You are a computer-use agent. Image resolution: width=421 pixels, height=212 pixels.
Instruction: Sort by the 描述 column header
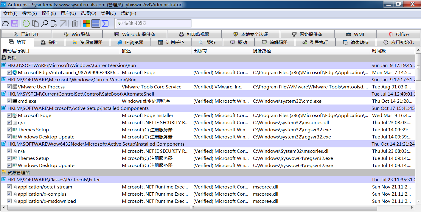point(156,51)
